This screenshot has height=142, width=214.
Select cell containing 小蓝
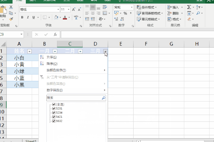(19, 78)
